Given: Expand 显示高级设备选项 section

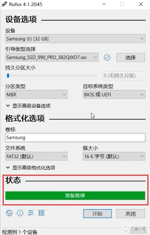Looking at the screenshot, I should tap(28, 106).
